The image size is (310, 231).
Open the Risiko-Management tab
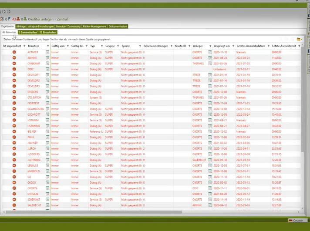pyautogui.click(x=94, y=27)
